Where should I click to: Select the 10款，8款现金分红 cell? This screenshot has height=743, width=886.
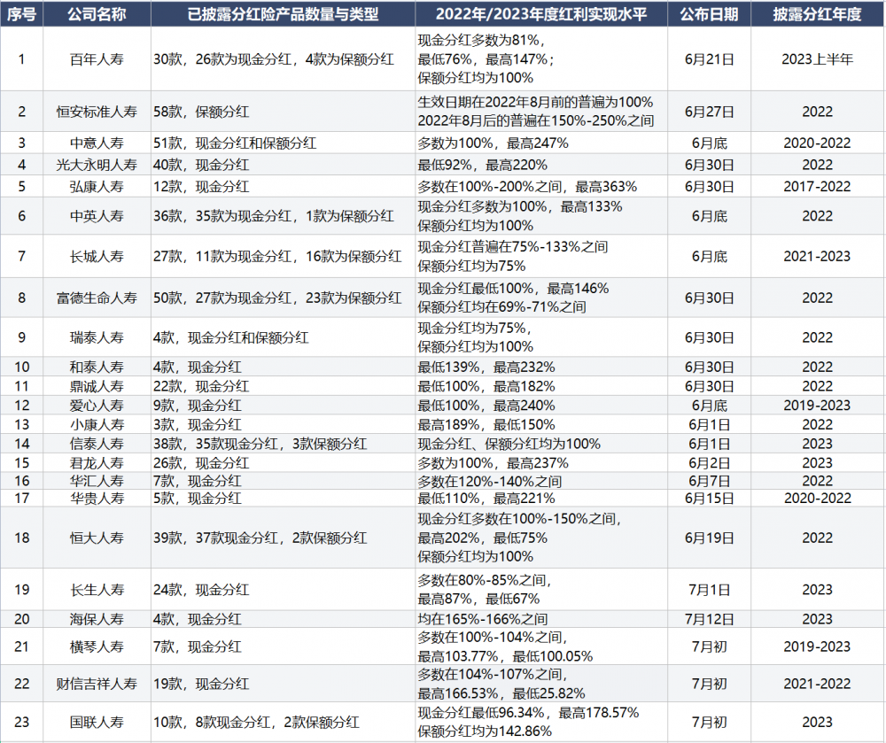[283, 722]
